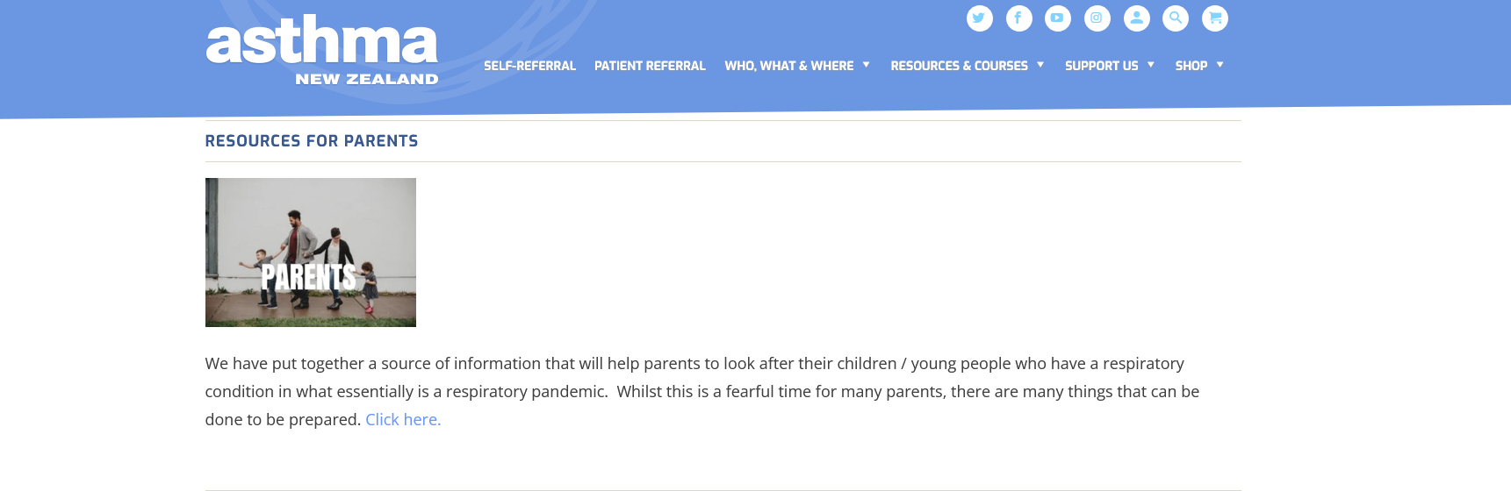
Task: Follow the "Click here." link
Action: 403,420
